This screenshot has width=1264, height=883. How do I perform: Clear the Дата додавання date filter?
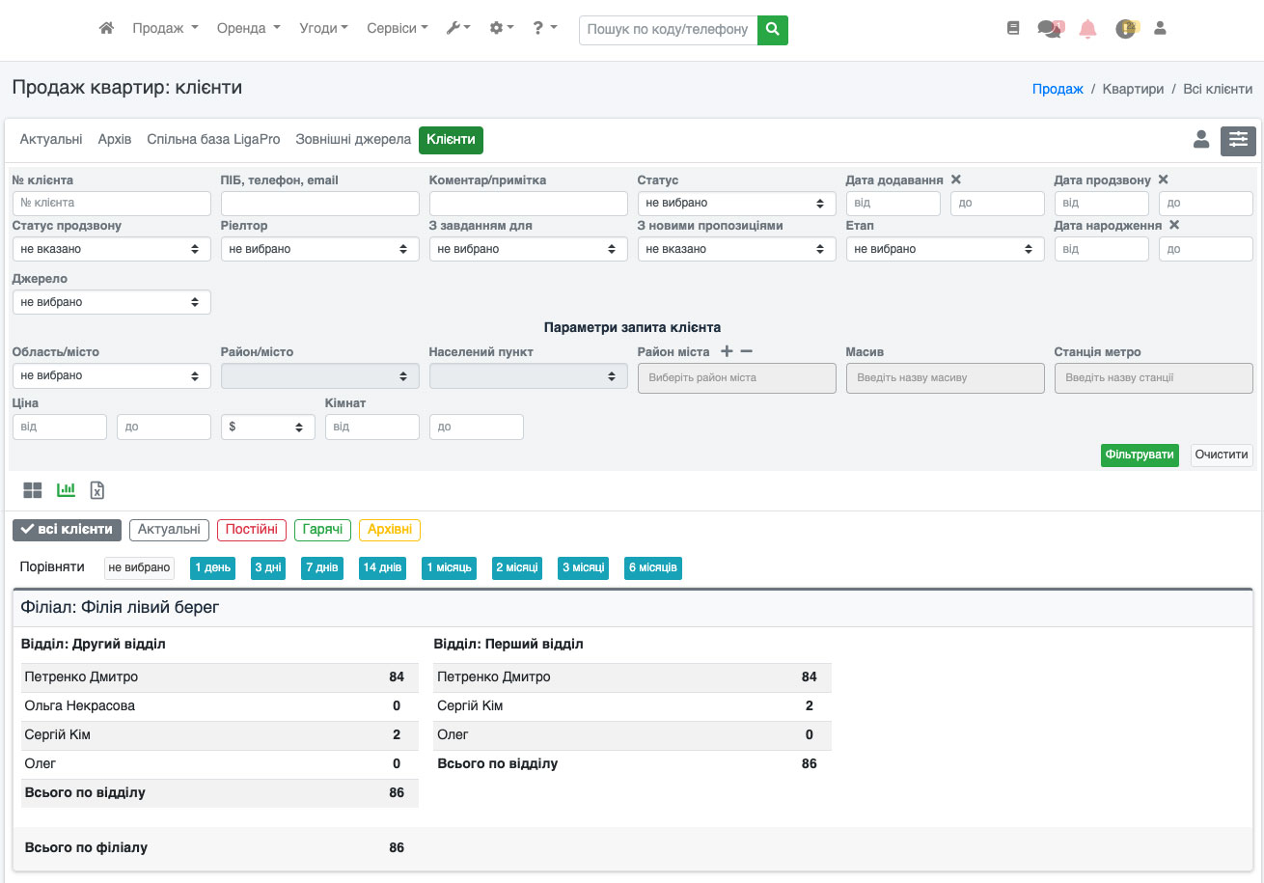(x=955, y=179)
